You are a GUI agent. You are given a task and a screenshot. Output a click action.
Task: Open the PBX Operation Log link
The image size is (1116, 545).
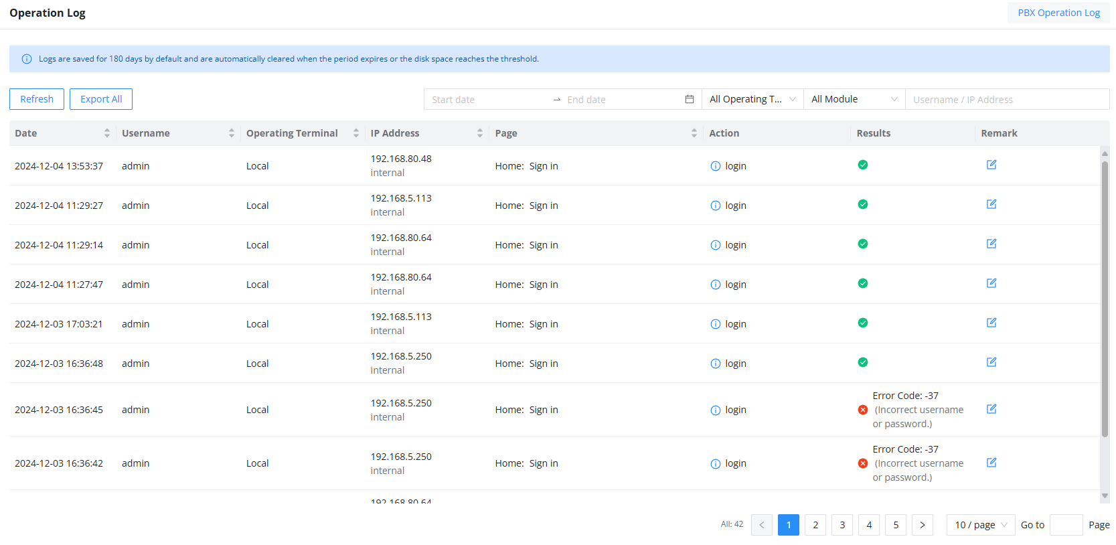pyautogui.click(x=1058, y=13)
